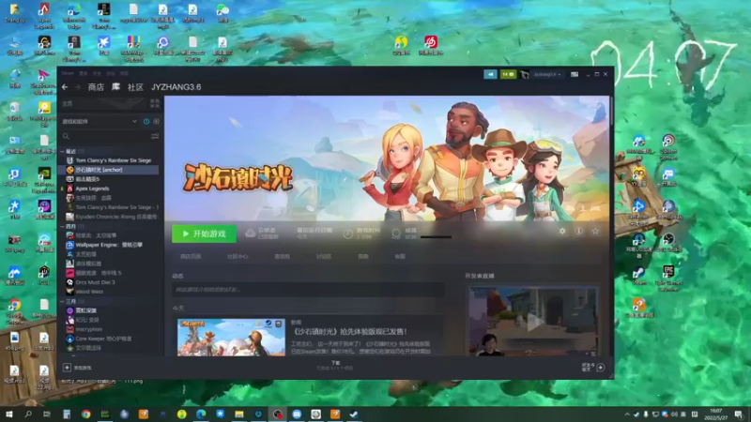Open the 沙石镇时光 news thumbnail image
This screenshot has width=751, height=422.
231,338
